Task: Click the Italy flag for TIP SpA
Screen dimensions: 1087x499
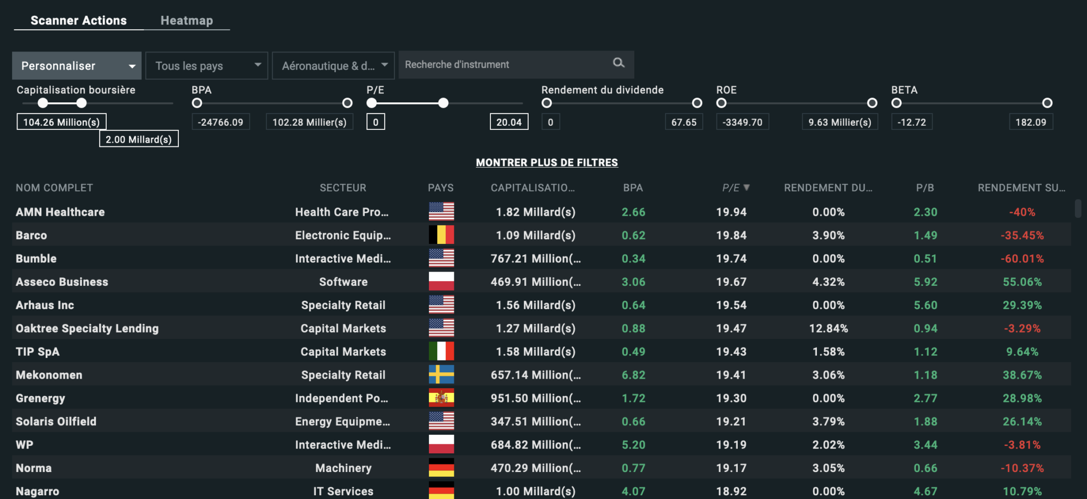Action: 441,351
